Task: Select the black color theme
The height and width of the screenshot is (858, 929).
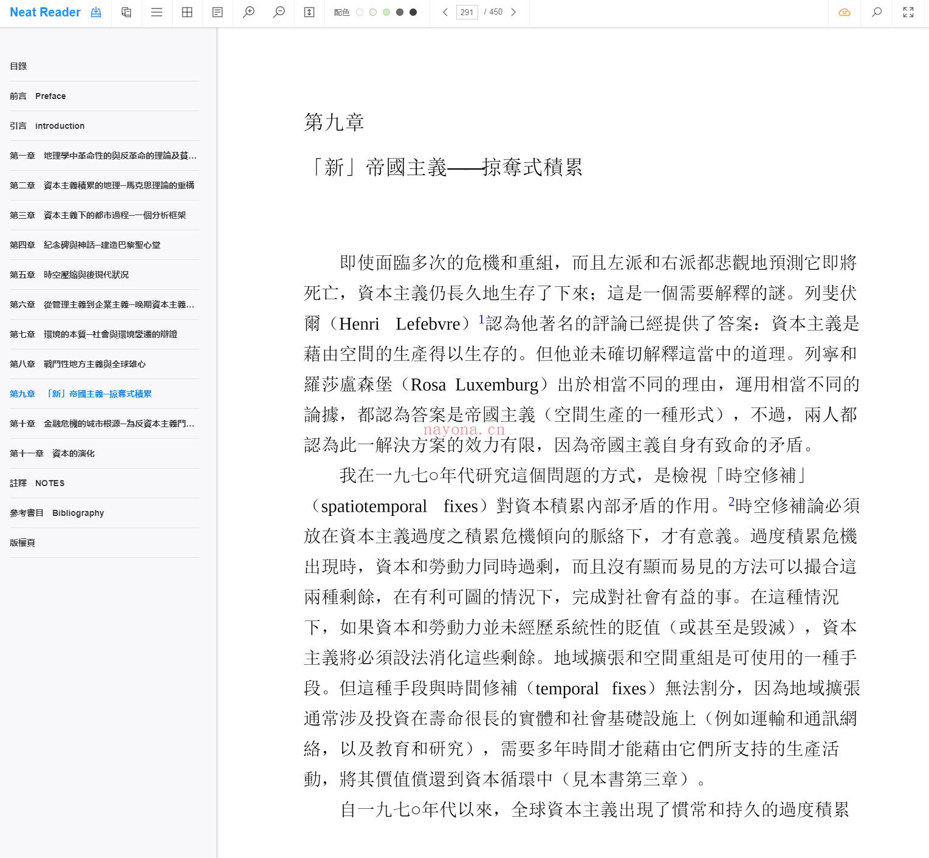Action: point(413,12)
